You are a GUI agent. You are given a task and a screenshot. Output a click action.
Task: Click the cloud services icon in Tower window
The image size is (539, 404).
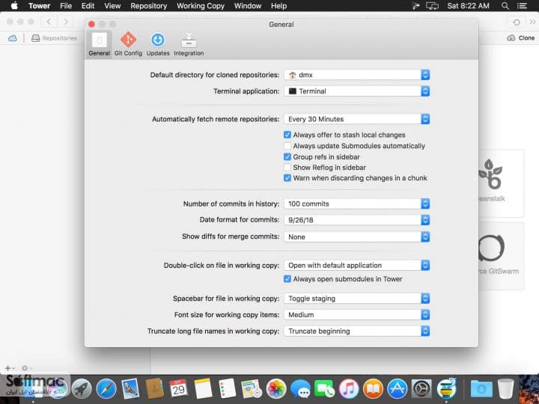click(13, 38)
